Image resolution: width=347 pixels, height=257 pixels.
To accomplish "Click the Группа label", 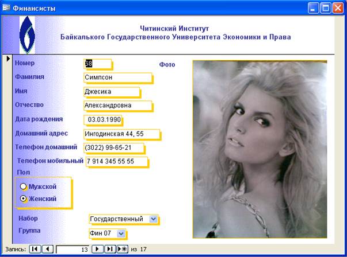I will click(29, 231).
